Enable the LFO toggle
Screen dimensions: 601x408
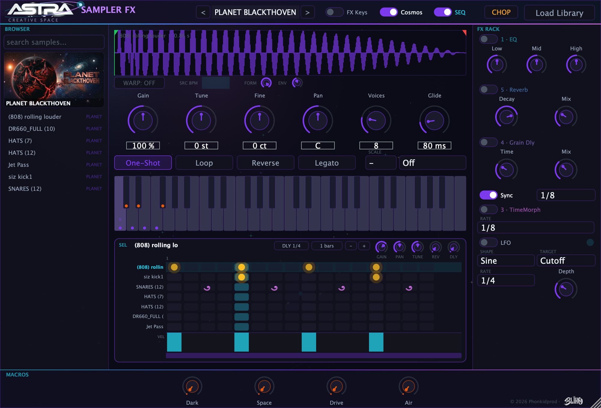[x=488, y=242]
